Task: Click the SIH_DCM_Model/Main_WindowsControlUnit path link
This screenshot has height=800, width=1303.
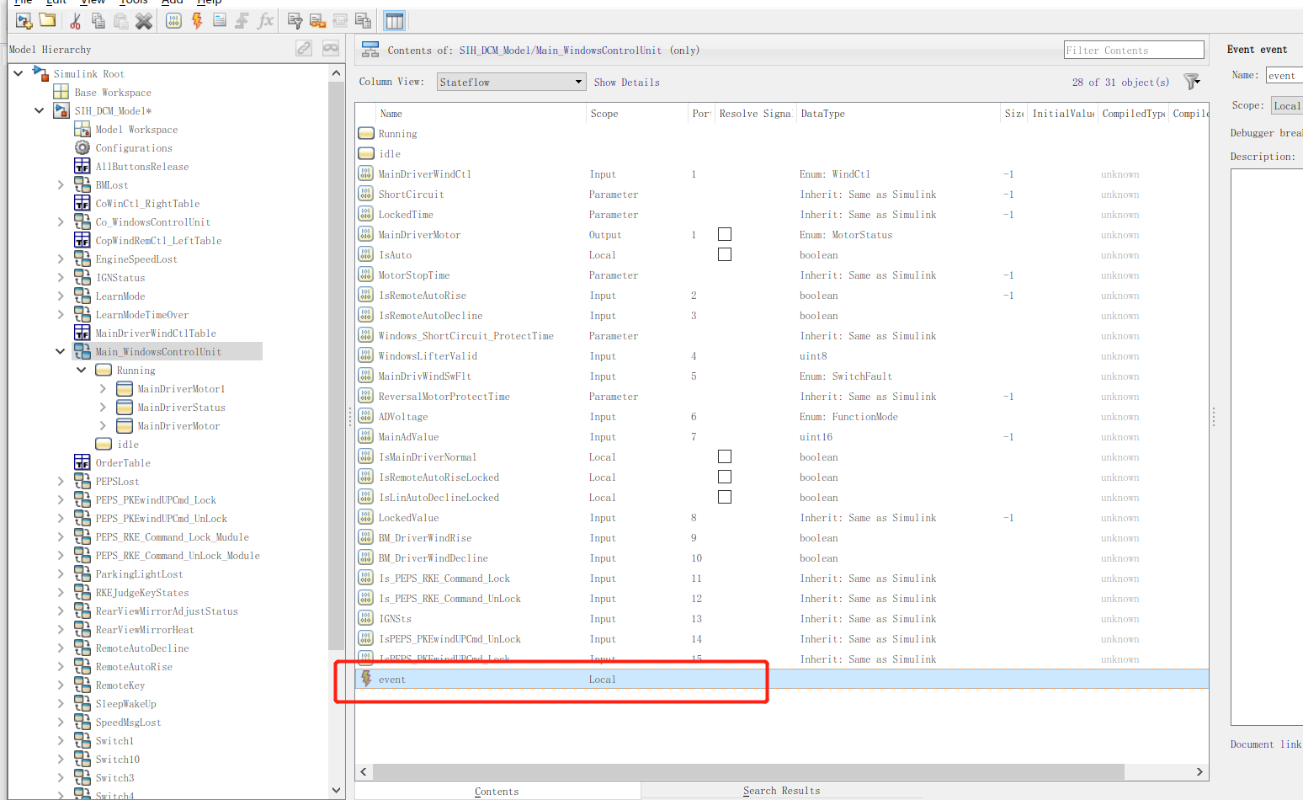Action: (x=561, y=50)
